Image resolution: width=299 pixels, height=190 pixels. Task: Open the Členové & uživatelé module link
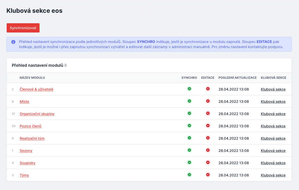tap(36, 89)
